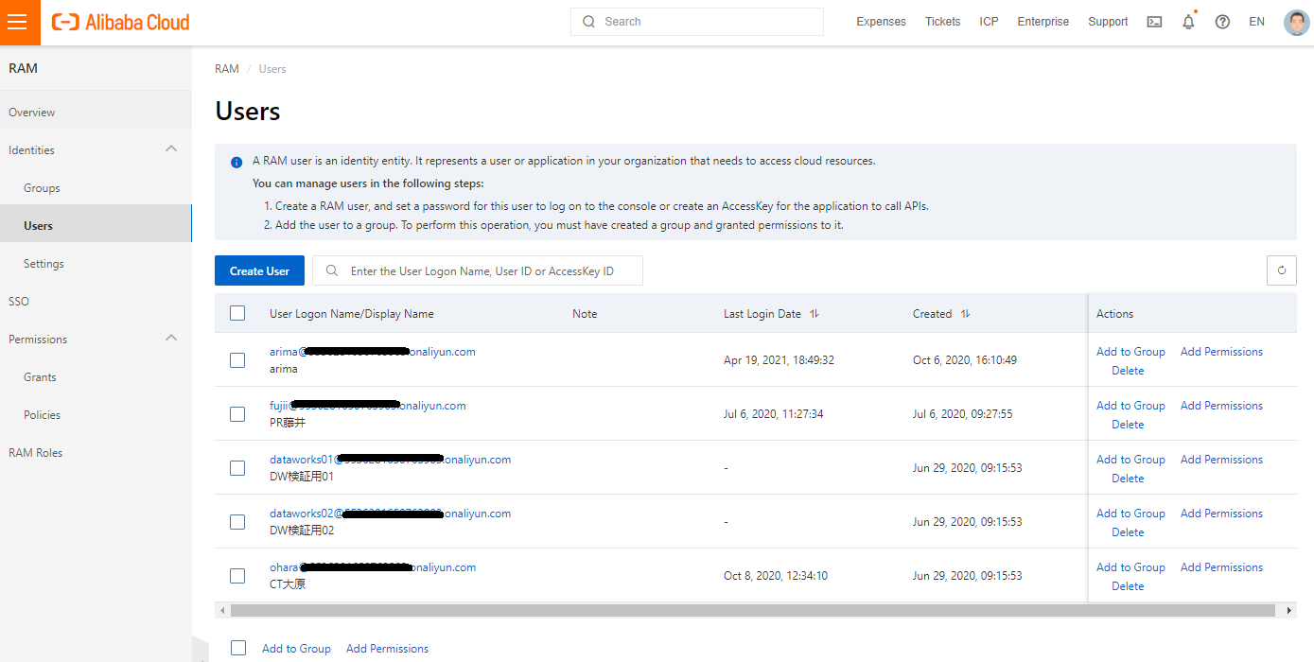Tick the select-all checkbox in table header
The height and width of the screenshot is (662, 1314).
(237, 313)
